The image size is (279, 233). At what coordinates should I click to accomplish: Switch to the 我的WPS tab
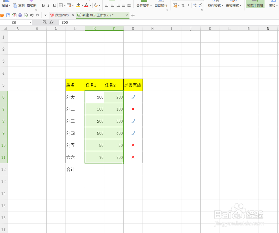(61, 15)
